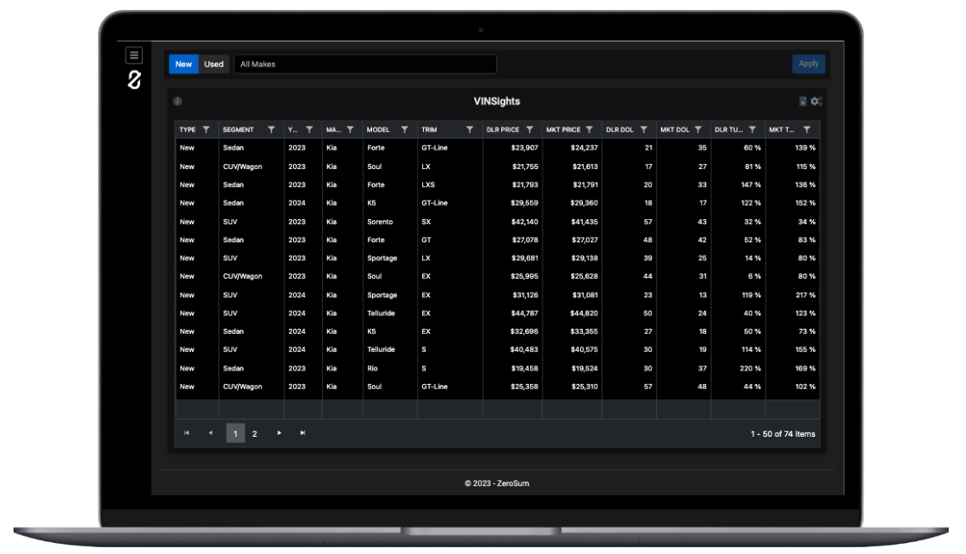
Task: Sort by DLR DOL header
Action: click(619, 129)
